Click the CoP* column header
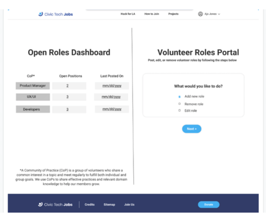The image size is (266, 223). click(x=31, y=76)
